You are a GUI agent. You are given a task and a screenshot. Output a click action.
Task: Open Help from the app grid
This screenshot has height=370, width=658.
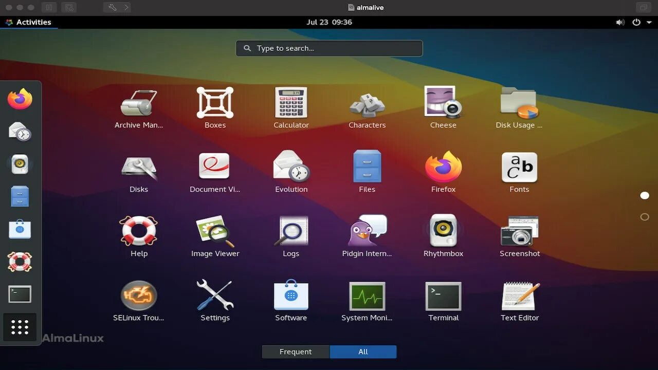(x=139, y=237)
